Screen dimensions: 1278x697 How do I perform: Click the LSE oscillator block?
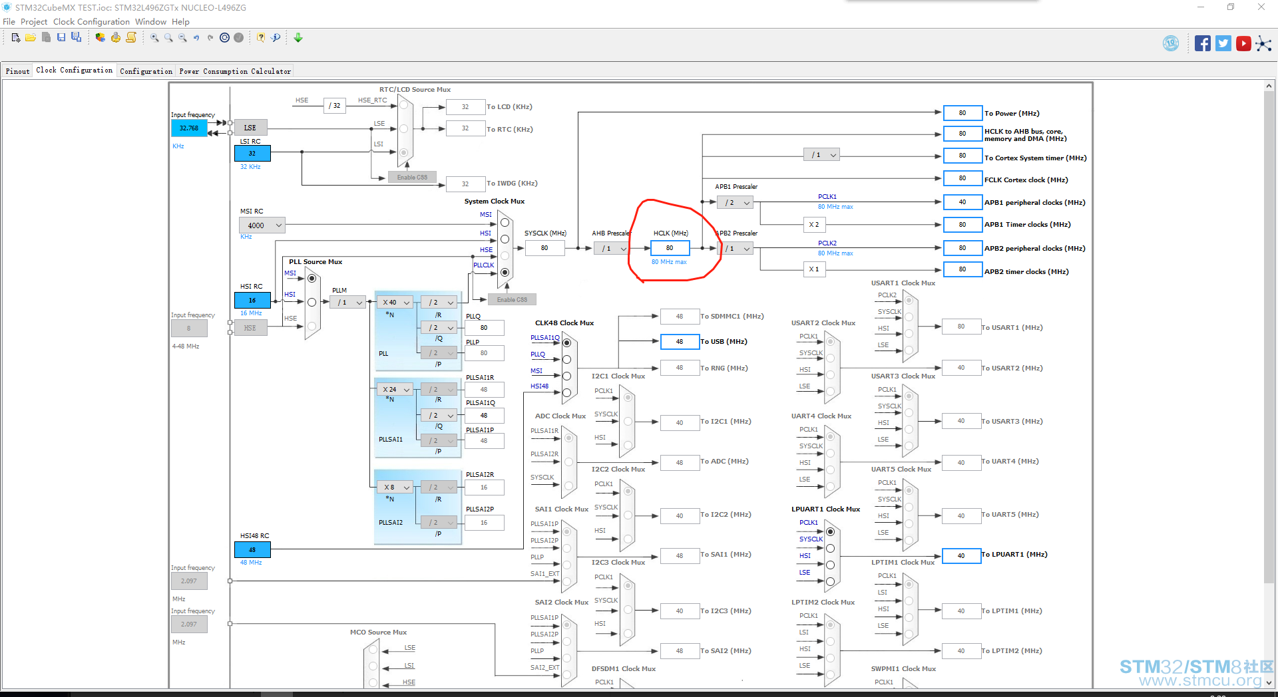click(250, 128)
